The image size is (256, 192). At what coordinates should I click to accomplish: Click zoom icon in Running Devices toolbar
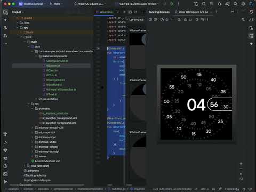tap(243, 20)
